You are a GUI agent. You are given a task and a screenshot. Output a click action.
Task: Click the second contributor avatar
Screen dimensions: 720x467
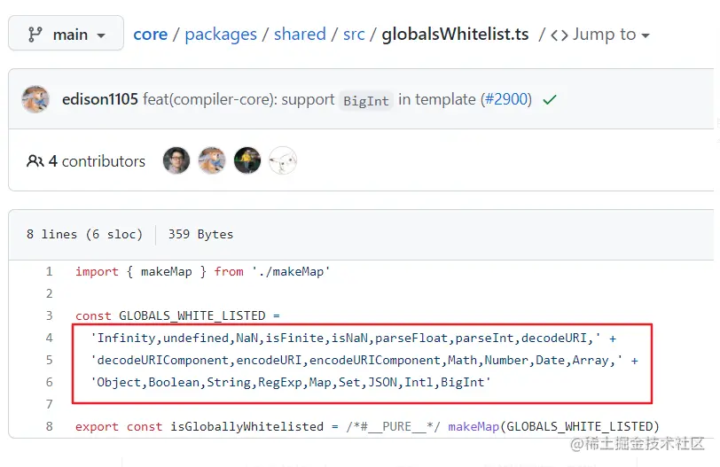(x=212, y=160)
